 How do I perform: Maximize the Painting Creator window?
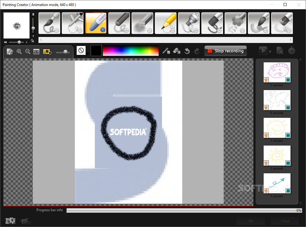285,4
